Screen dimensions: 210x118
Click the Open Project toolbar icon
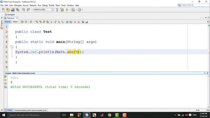[13, 10]
